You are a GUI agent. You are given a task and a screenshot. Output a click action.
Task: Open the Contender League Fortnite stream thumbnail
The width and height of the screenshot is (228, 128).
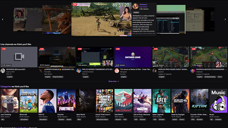(133, 57)
